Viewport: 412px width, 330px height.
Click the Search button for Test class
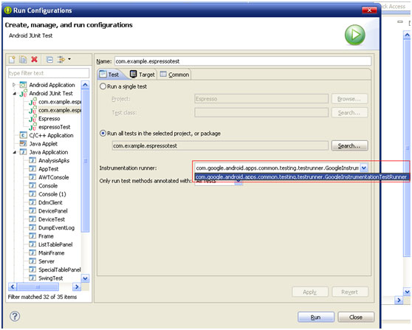point(349,113)
